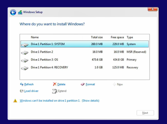
Task: Click the Format link
Action: click(90, 84)
